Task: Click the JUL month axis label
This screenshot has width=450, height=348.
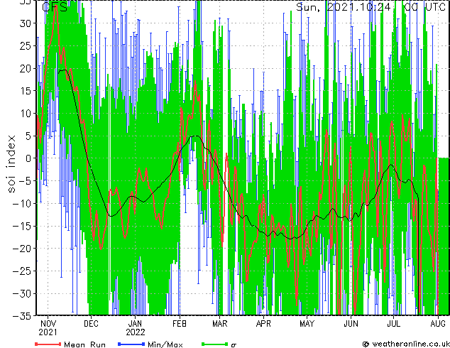Action: pyautogui.click(x=393, y=324)
